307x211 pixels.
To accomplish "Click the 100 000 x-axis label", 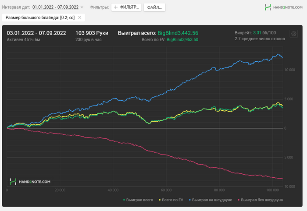I will pos(272,190).
